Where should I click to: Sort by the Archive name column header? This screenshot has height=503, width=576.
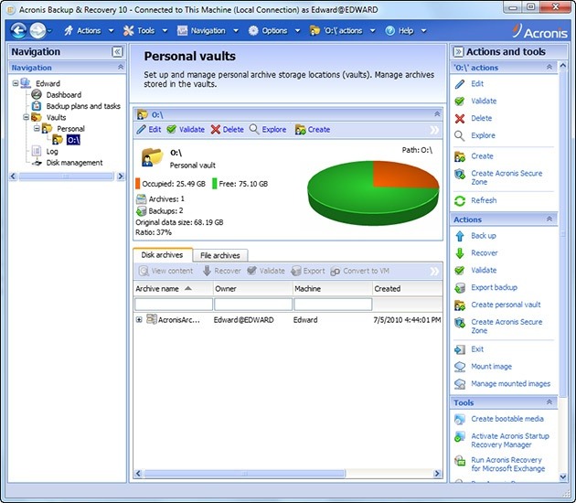tap(173, 289)
